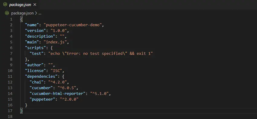Click the "cucumber-html-reporter" dependency name
This screenshot has width=257, height=119.
pos(57,93)
